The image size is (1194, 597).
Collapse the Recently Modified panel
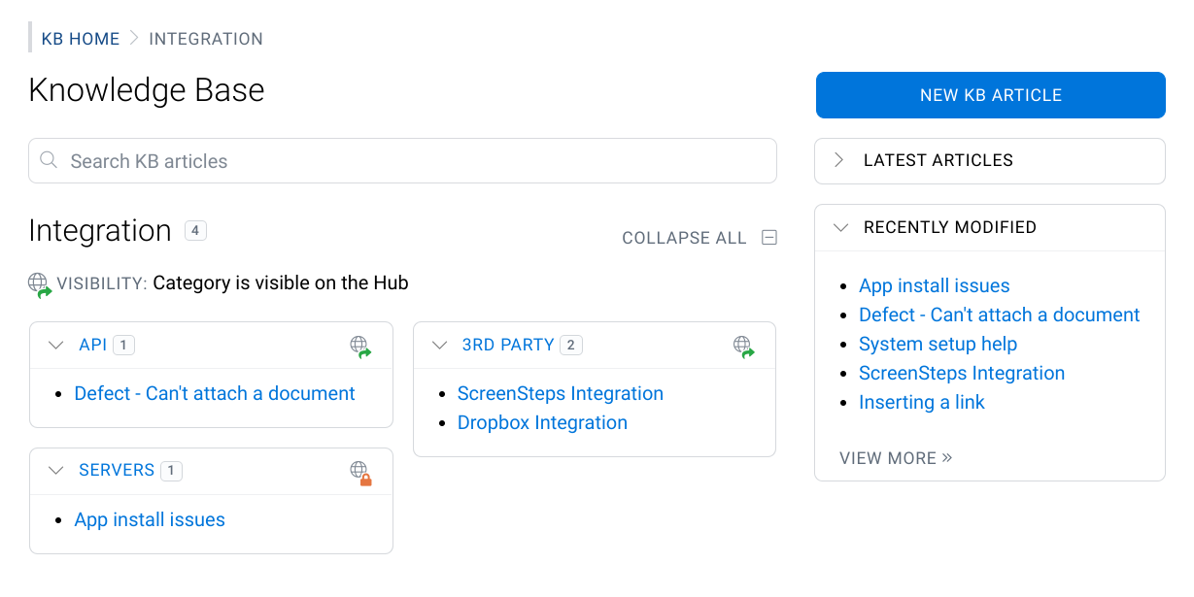coord(840,227)
